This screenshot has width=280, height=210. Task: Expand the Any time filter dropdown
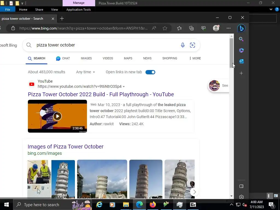coord(85,72)
